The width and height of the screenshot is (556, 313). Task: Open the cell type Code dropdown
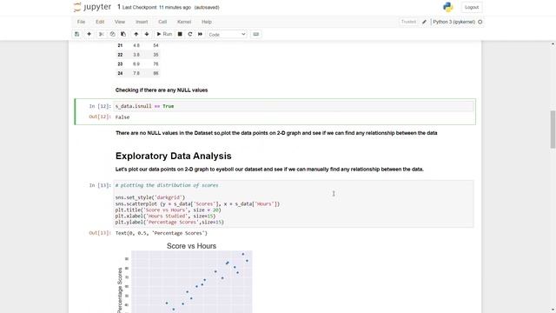227,35
